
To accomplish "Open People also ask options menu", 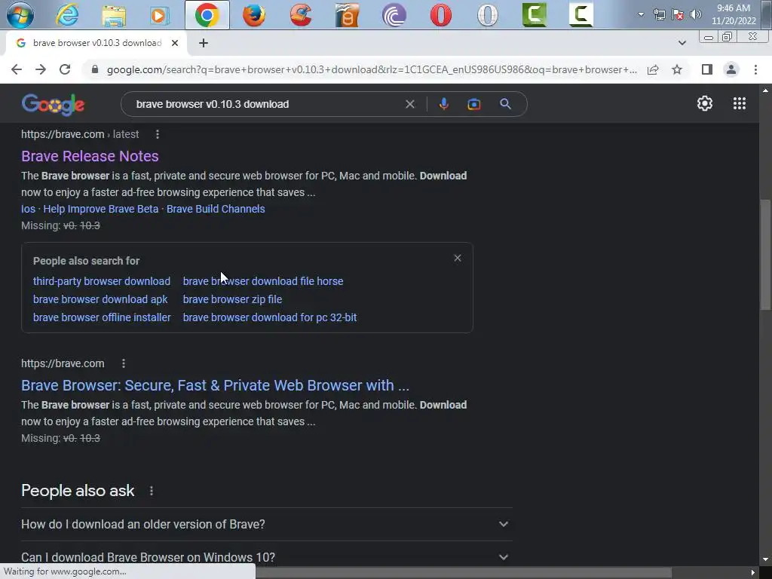I will click(152, 491).
